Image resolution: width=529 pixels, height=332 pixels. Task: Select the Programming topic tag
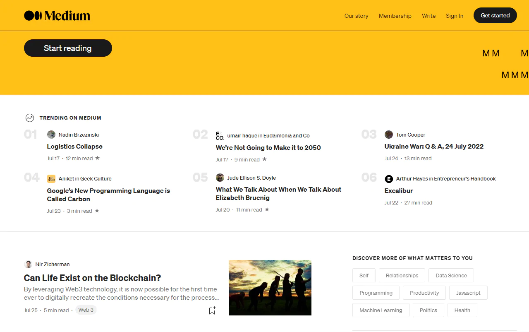tap(376, 293)
